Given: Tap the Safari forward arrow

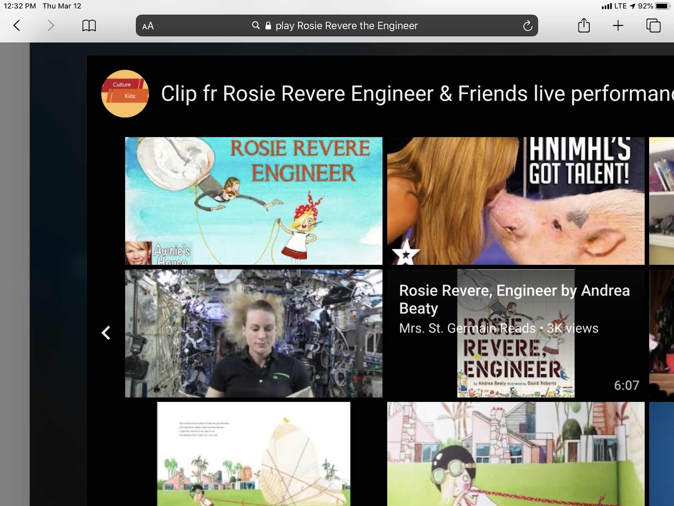Looking at the screenshot, I should pyautogui.click(x=51, y=26).
